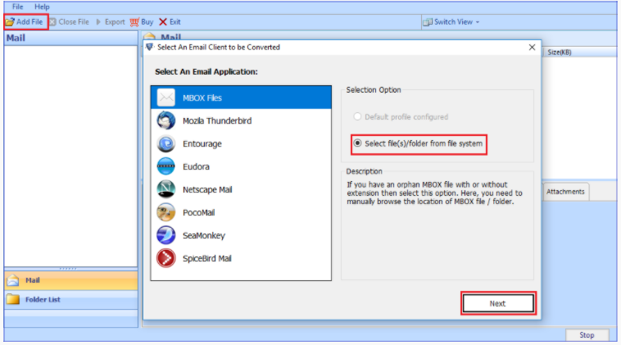Close the Select An Email Client dialog

tap(532, 48)
